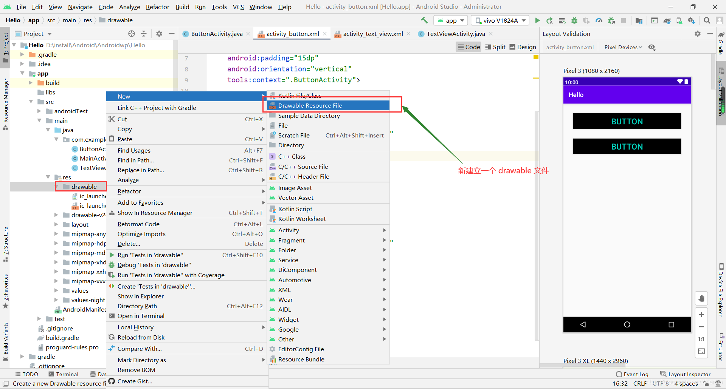Click Attach Debugger to Android Process icon

coord(611,20)
